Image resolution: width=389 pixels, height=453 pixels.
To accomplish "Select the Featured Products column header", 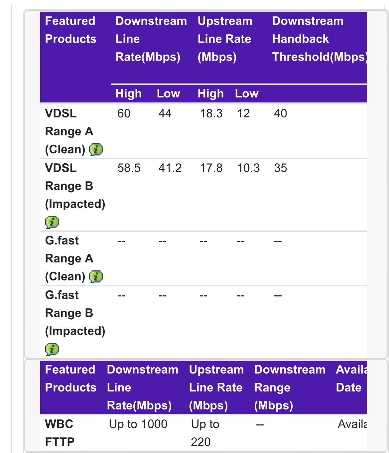I will click(x=70, y=30).
